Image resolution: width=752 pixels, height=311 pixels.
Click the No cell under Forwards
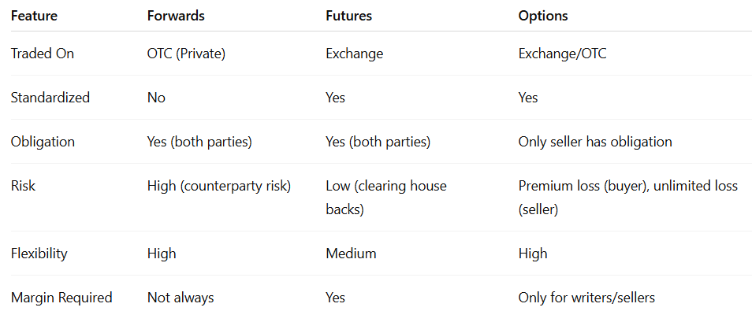(x=156, y=98)
